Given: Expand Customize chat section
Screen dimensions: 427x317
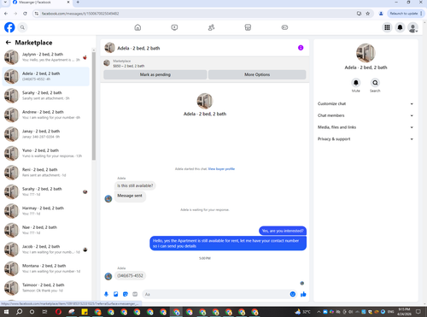Looking at the screenshot, I should (x=366, y=103).
